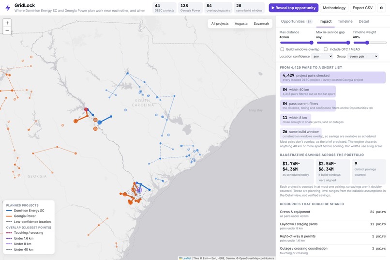The width and height of the screenshot is (390, 260).
Task: Select Right-of-way & permits row
Action: [333, 238]
